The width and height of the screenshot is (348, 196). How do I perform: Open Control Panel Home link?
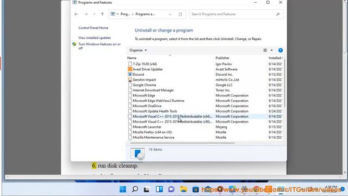pos(93,28)
